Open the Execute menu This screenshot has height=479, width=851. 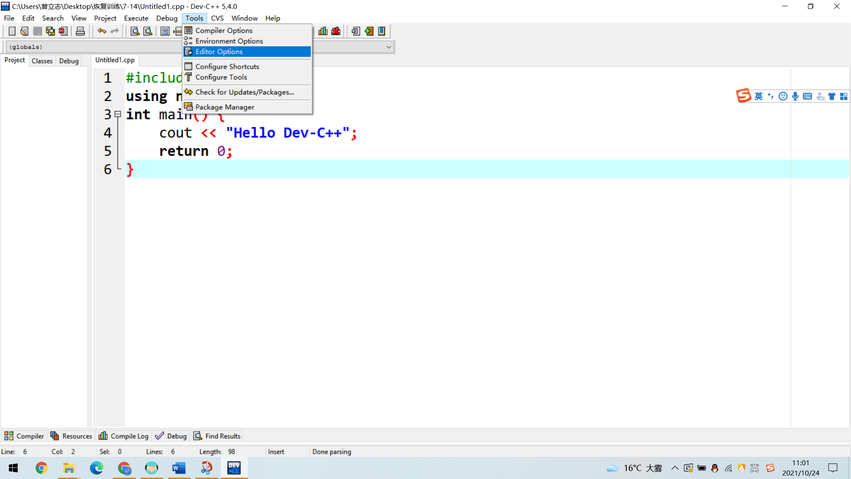coord(136,18)
